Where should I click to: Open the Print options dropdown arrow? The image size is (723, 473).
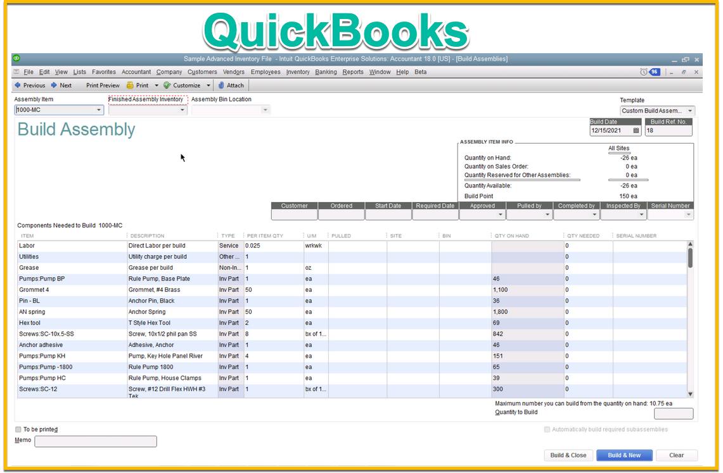click(157, 85)
